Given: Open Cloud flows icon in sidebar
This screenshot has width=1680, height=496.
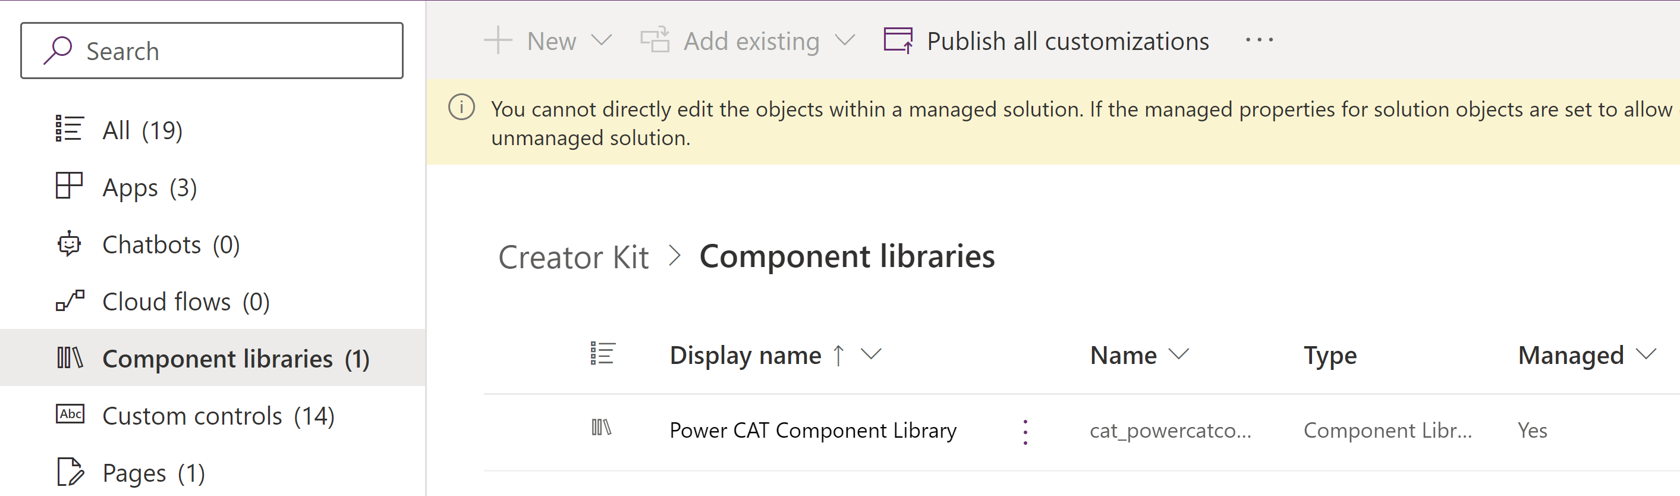Looking at the screenshot, I should [70, 301].
